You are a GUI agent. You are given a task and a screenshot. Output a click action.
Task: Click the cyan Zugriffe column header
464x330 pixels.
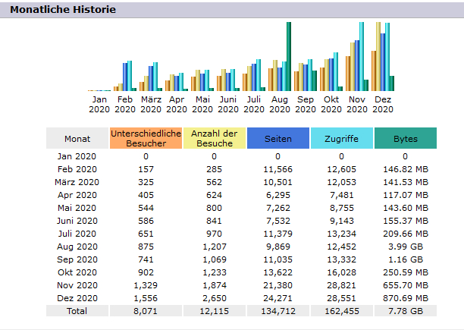click(341, 139)
